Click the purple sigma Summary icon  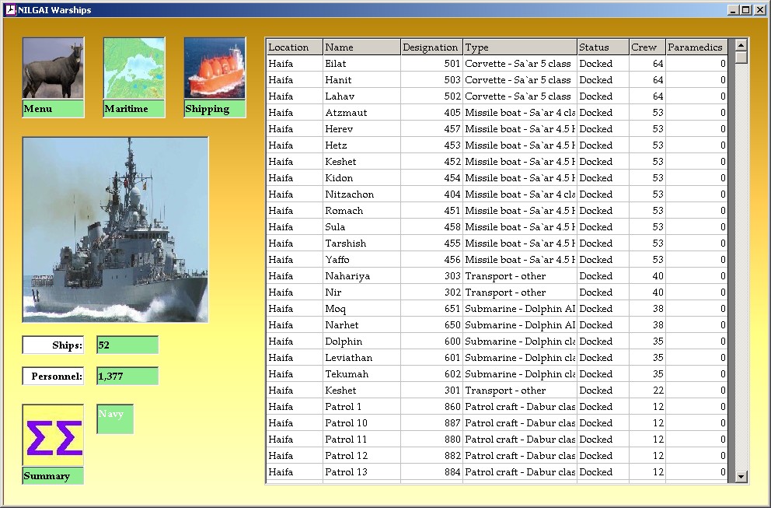(x=53, y=436)
